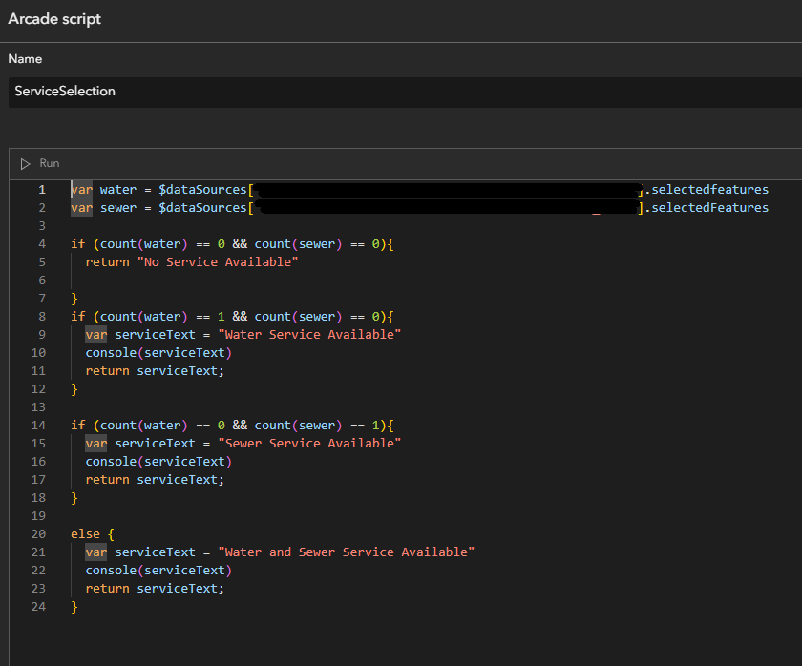
Task: Click console(serviceText) on line 22
Action: (x=158, y=571)
